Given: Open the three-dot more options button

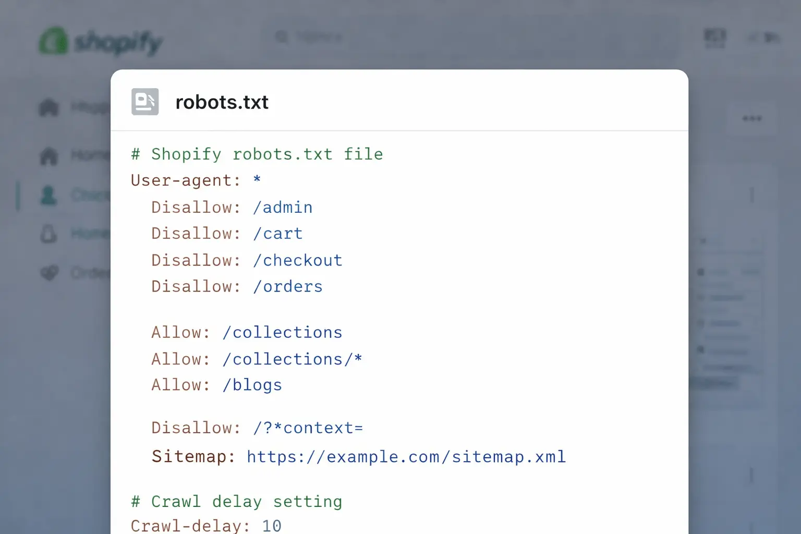Looking at the screenshot, I should 751,118.
